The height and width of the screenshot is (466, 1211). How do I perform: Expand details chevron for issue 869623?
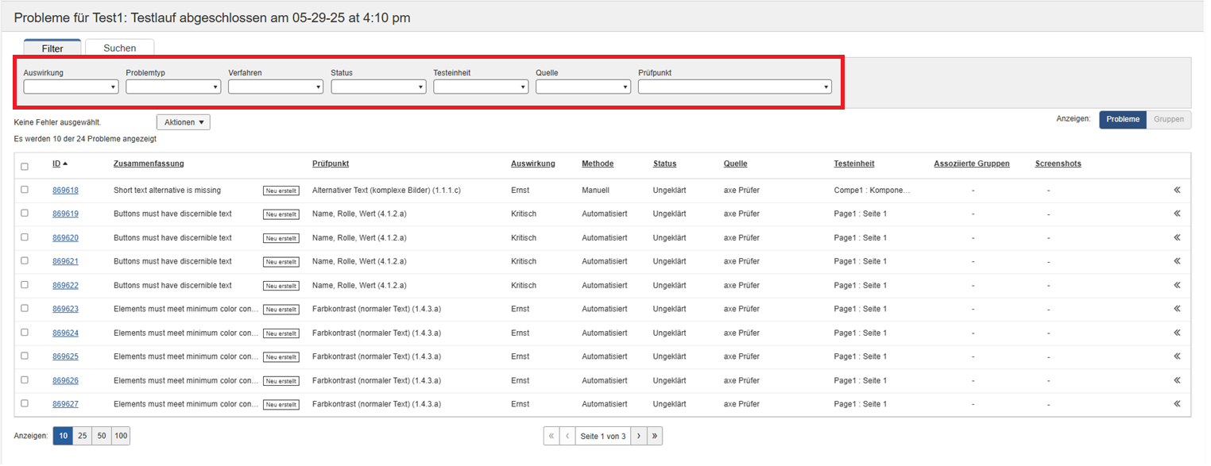(1177, 309)
